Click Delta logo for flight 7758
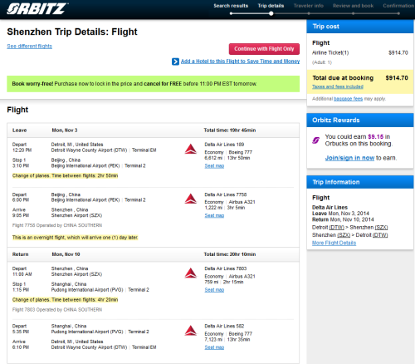415x364 pixels. click(191, 199)
